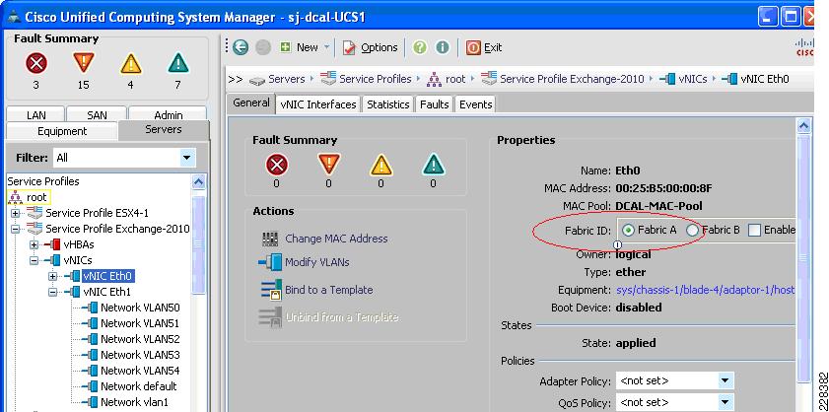Click critical fault icon in vNIC Fault Summary
829x412 pixels.
click(277, 166)
